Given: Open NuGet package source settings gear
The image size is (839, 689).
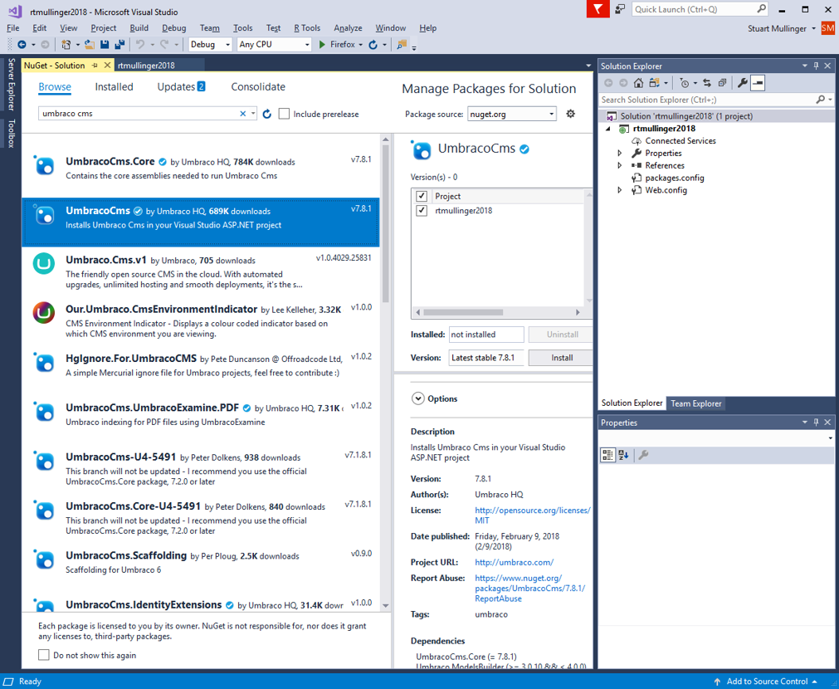Looking at the screenshot, I should coord(570,114).
